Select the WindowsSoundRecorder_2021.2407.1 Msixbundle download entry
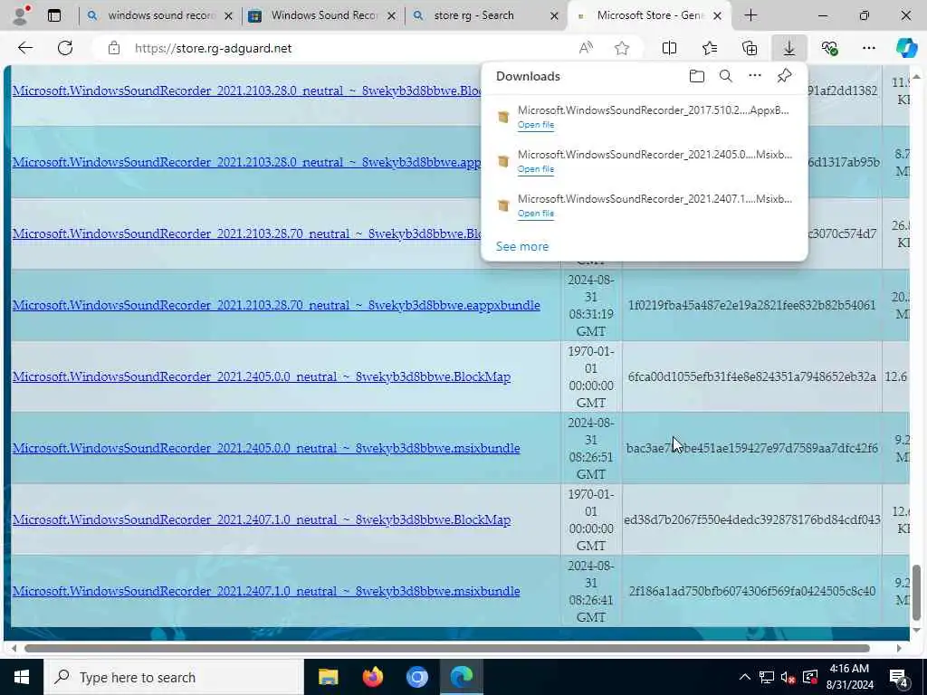This screenshot has height=695, width=927. pyautogui.click(x=645, y=205)
